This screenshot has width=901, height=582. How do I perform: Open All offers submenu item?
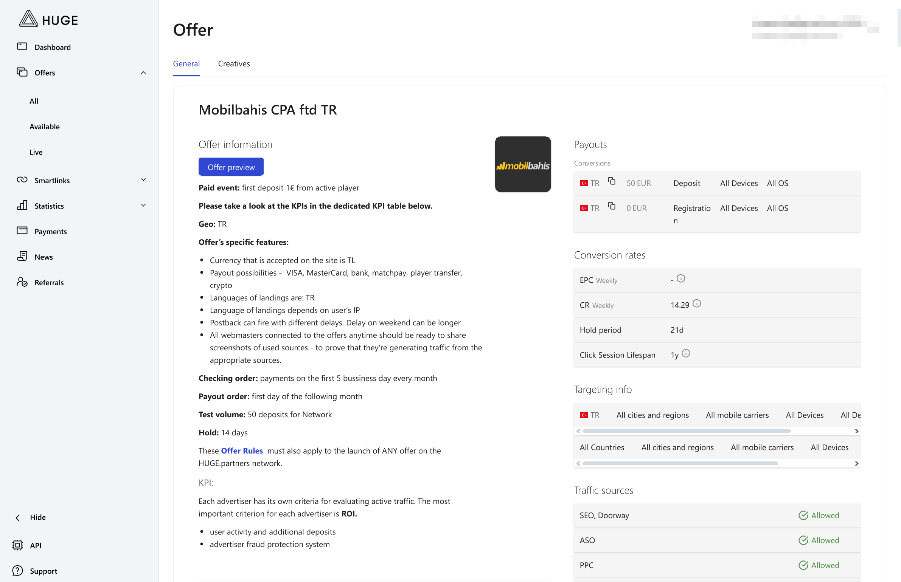(34, 101)
